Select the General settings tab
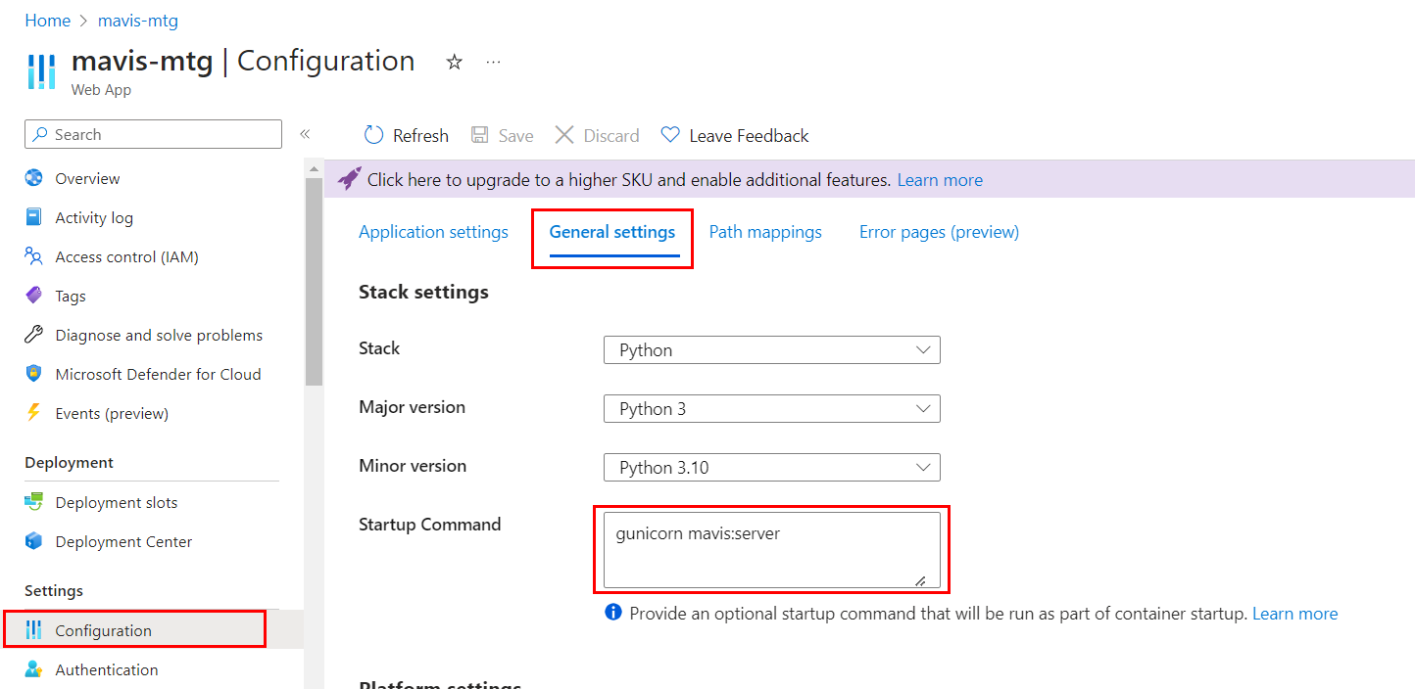 612,232
